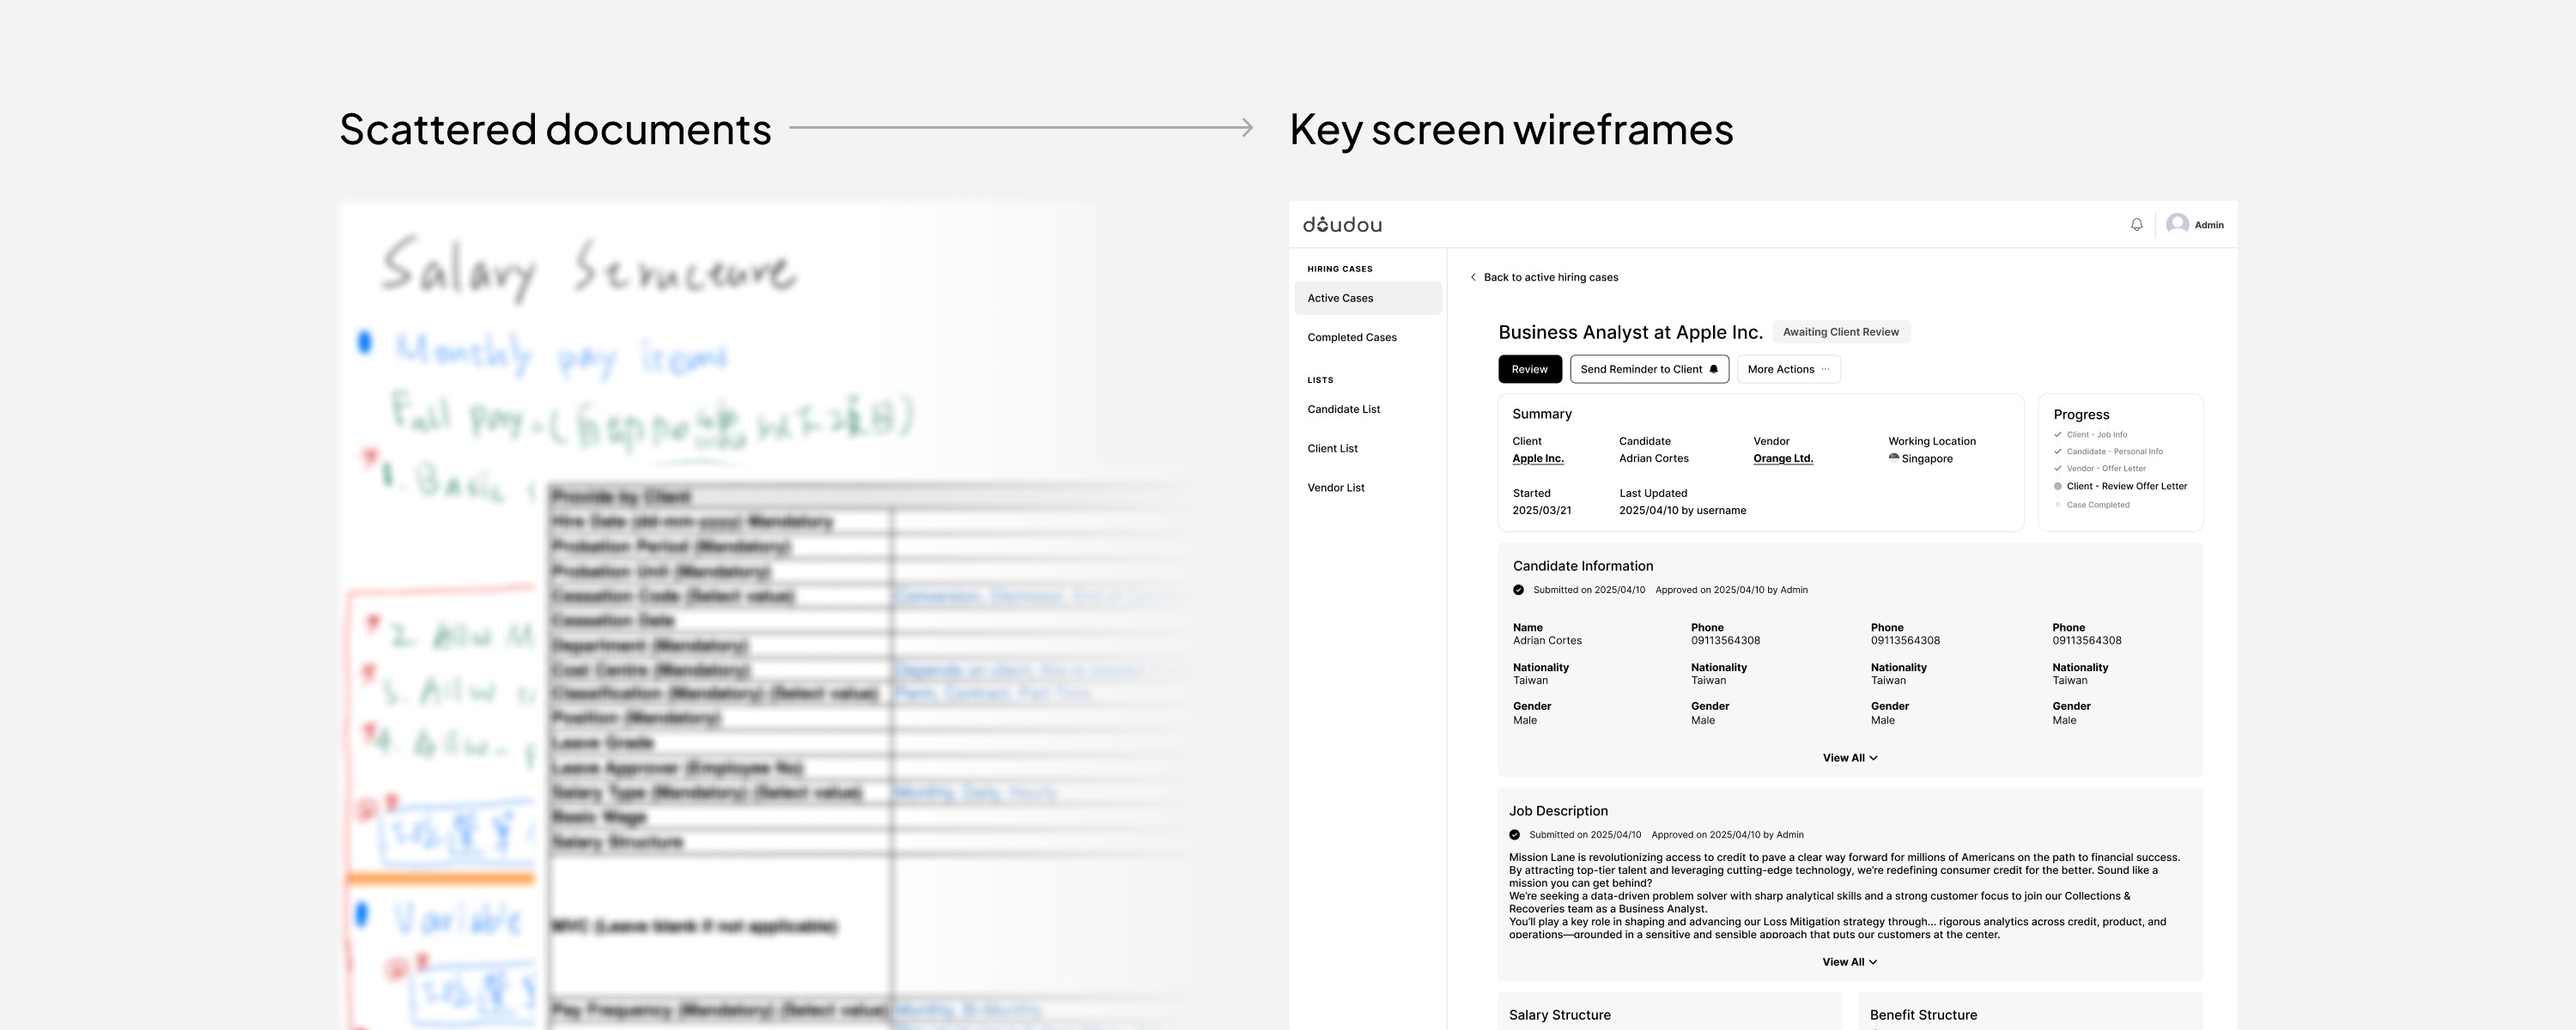Screen dimensions: 2576x1030
Task: Click the pending dot beside Case Completed
Action: [2058, 505]
